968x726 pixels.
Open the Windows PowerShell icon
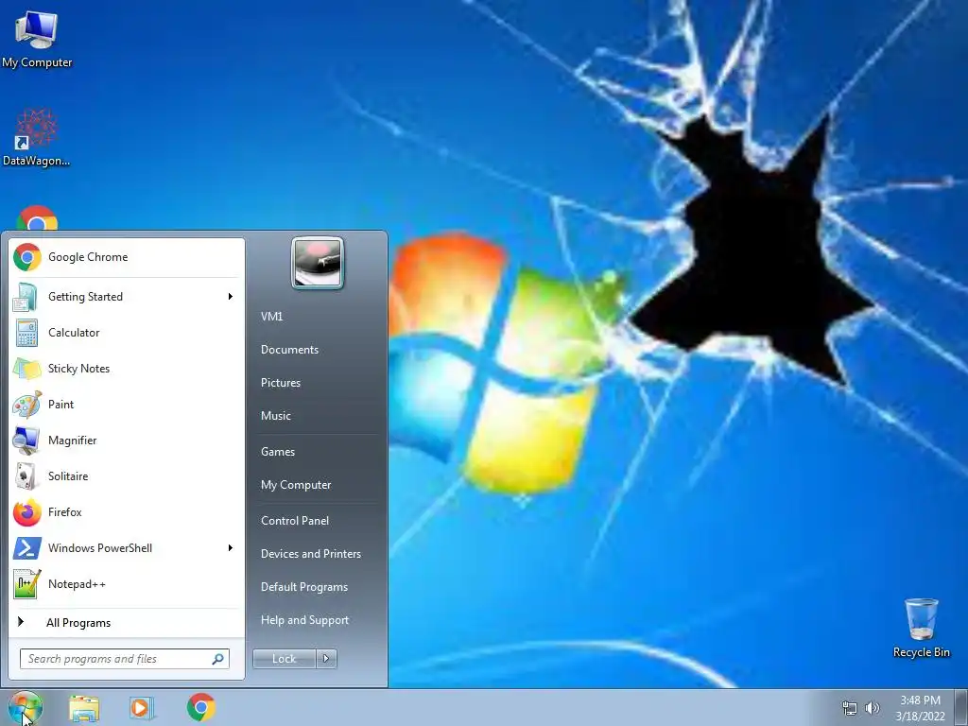(27, 548)
